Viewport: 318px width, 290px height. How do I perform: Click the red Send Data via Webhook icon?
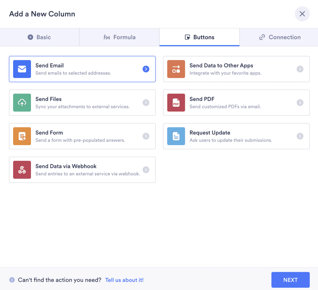click(x=22, y=170)
